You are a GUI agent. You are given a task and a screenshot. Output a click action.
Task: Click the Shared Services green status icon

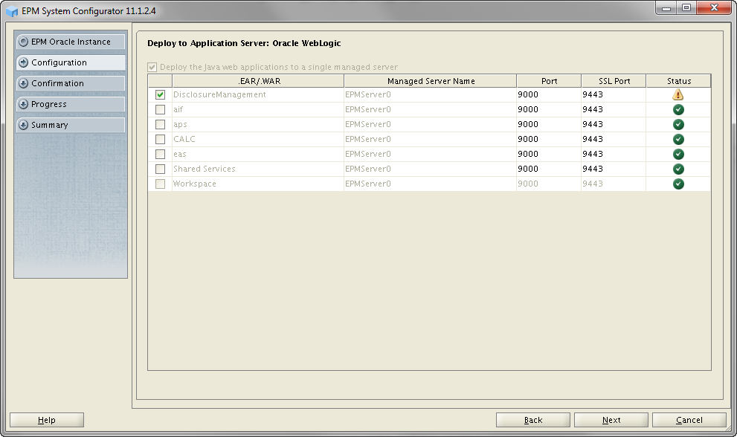(678, 169)
